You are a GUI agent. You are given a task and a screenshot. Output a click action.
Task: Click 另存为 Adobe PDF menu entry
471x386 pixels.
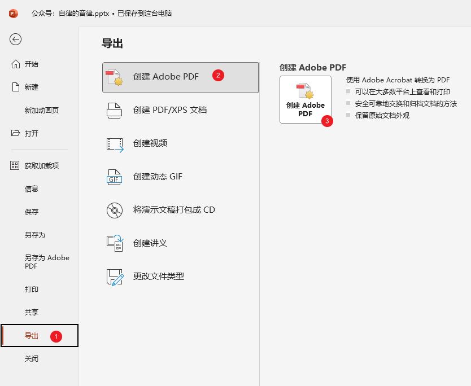(x=47, y=262)
